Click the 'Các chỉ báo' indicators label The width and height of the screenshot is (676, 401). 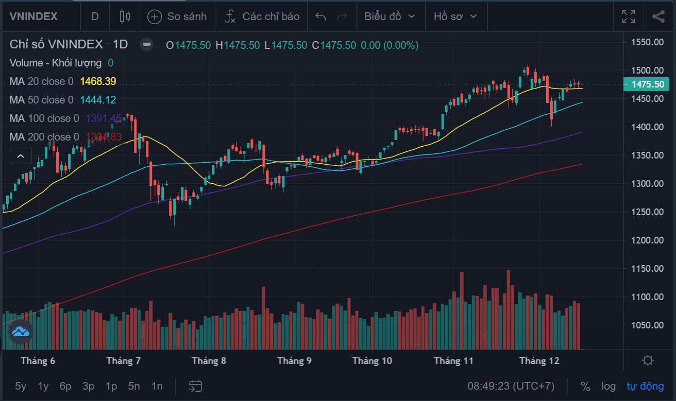tap(271, 16)
